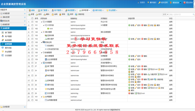Click the 操作指引 lightbulb icon
Screen dimensions: 195x111
point(148,3)
